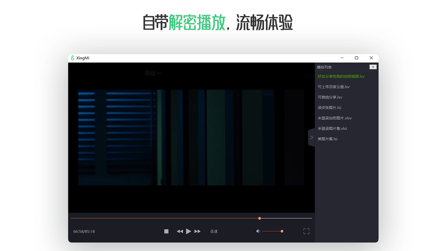The height and width of the screenshot is (251, 447).
Task: Rewind using the fast-backward icon
Action: (180, 231)
